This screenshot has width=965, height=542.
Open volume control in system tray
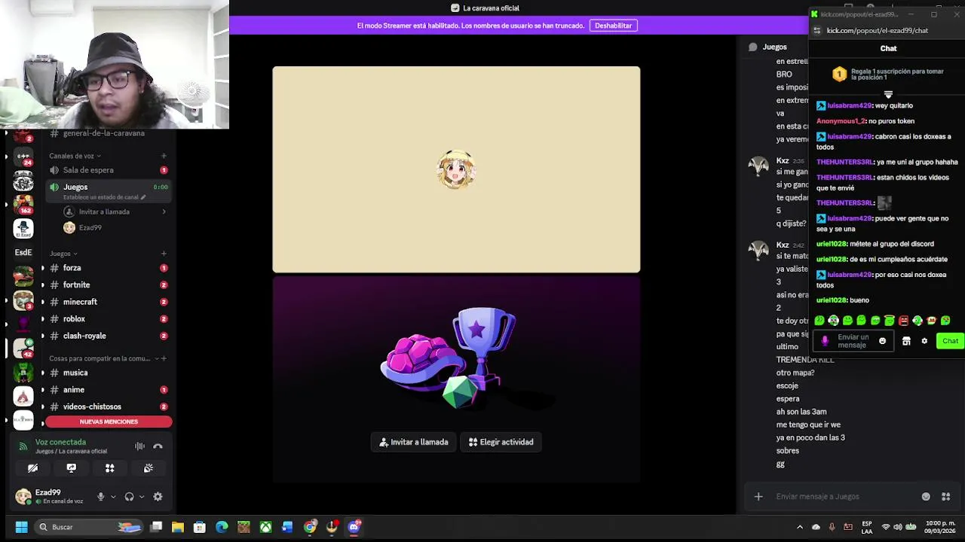[898, 527]
